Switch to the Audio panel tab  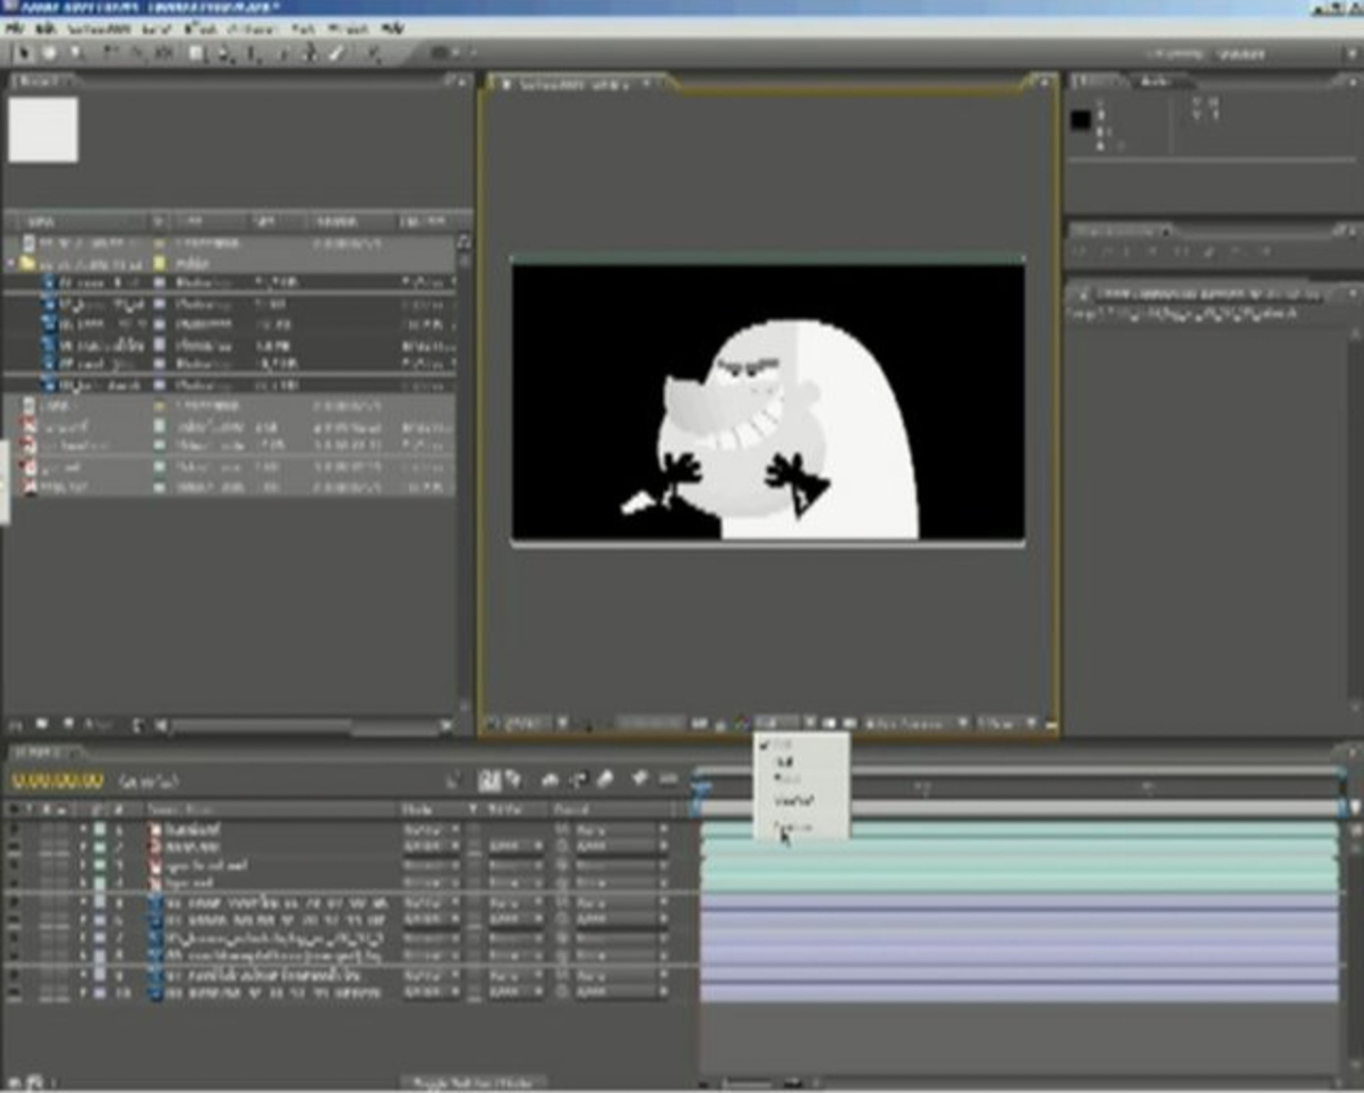pos(1157,82)
